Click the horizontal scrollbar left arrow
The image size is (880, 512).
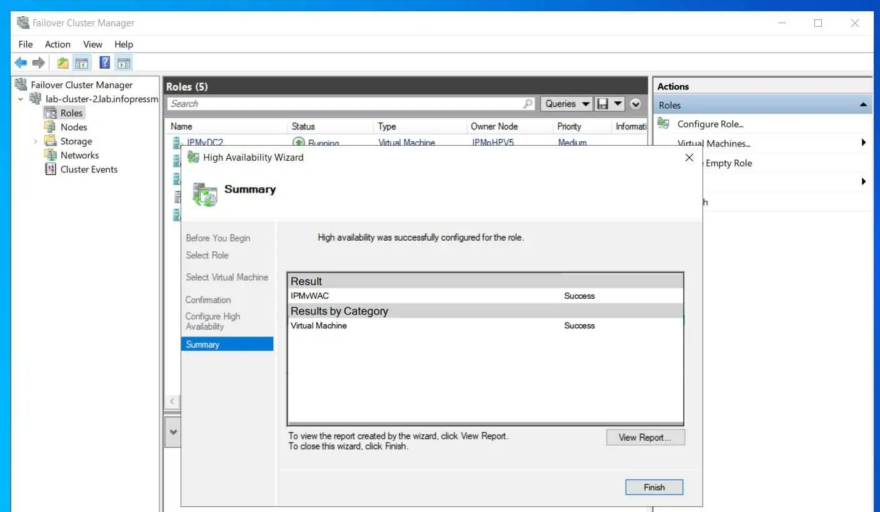pos(172,401)
